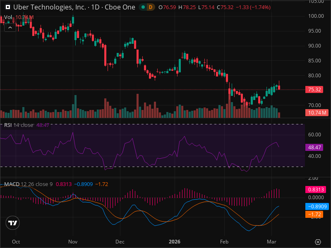Click the 75.32 current price label
Viewport: 331px width, 248px height.
tap(314, 89)
